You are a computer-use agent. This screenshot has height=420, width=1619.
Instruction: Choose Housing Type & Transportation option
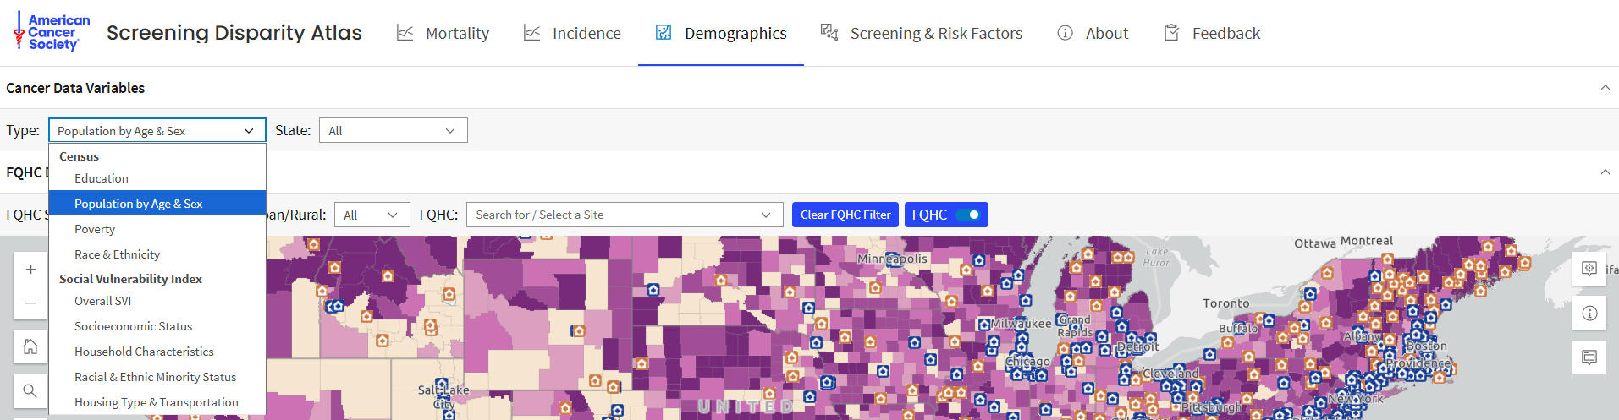coord(157,402)
